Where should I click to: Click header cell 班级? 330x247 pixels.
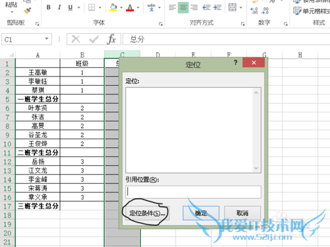pos(82,63)
